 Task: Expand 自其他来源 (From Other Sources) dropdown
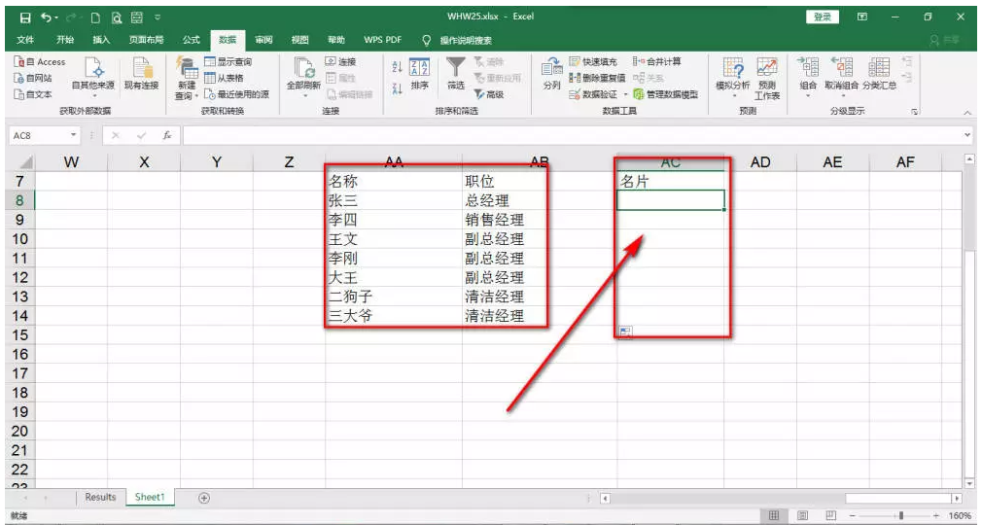click(x=93, y=96)
